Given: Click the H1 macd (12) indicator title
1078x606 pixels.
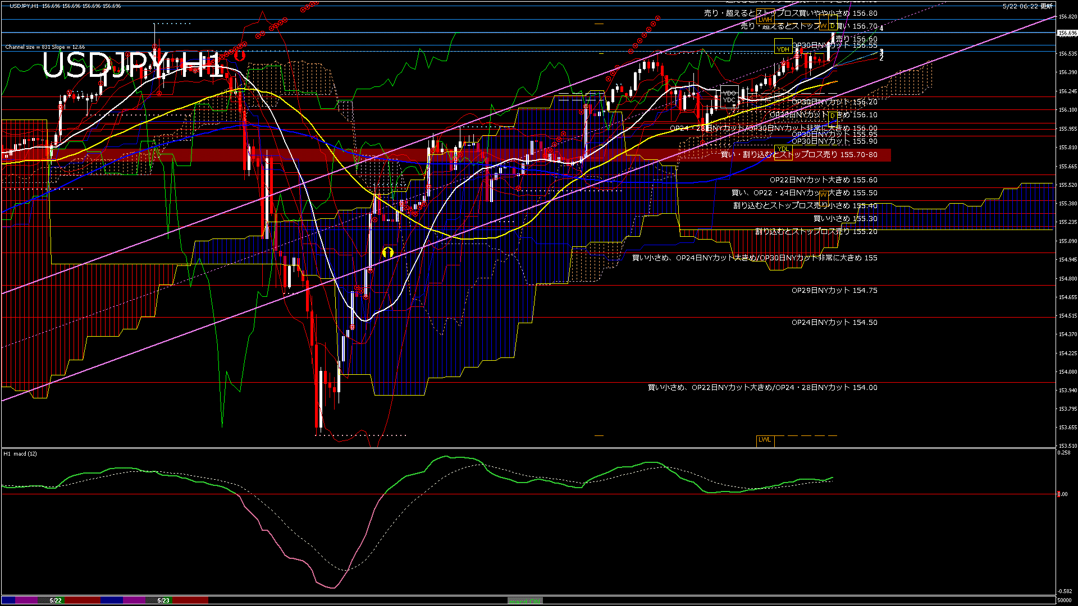Looking at the screenshot, I should (20, 453).
